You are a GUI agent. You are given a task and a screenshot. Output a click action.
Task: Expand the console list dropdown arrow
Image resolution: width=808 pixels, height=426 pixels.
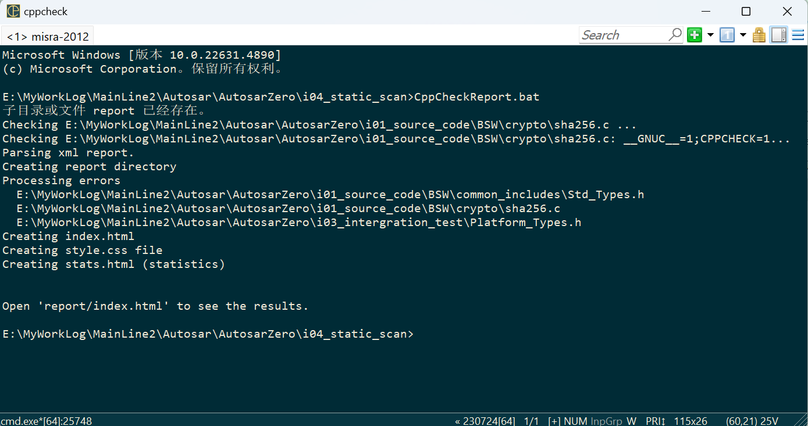pyautogui.click(x=742, y=35)
